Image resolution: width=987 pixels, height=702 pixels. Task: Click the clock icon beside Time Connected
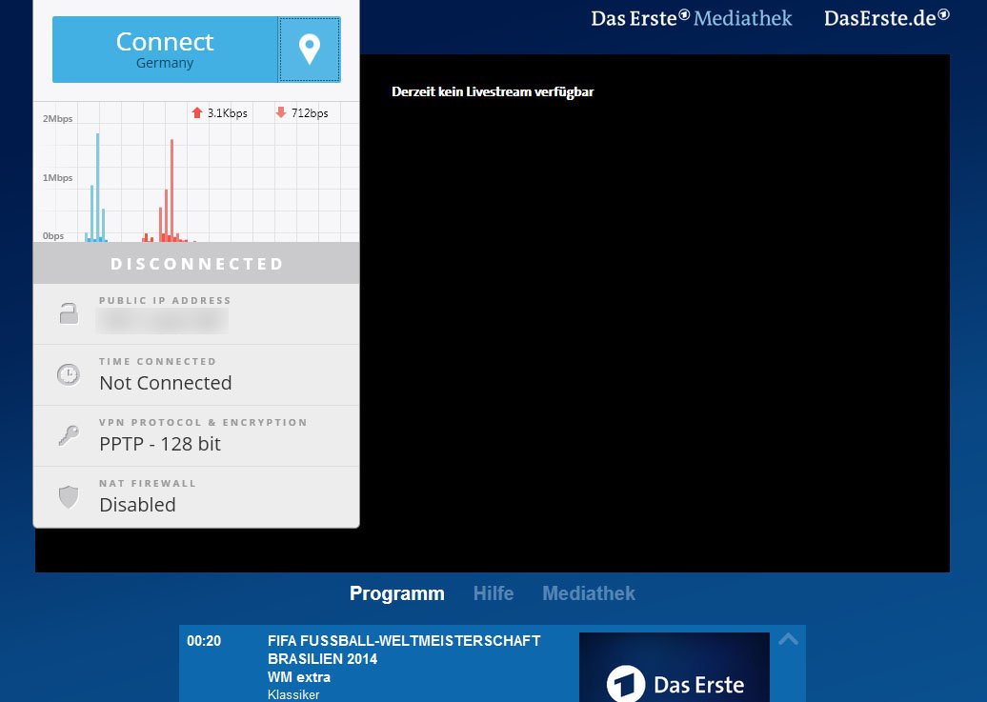click(x=69, y=374)
